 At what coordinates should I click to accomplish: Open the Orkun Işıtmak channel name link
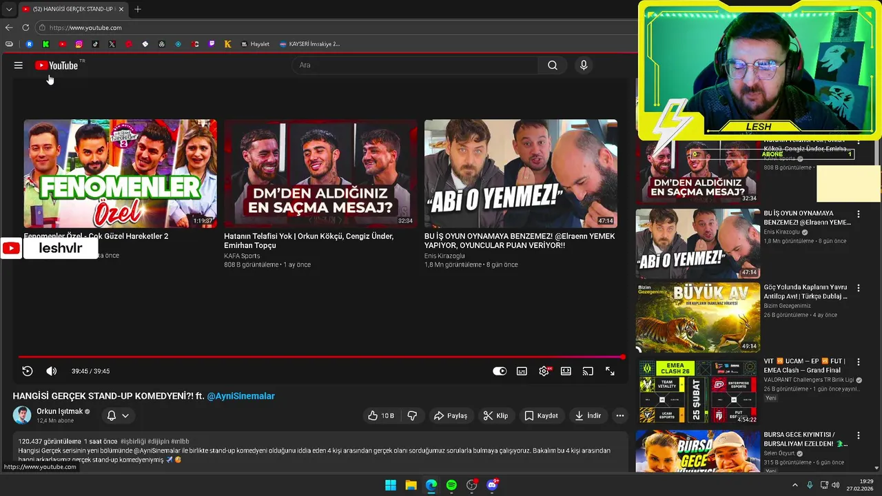click(59, 411)
